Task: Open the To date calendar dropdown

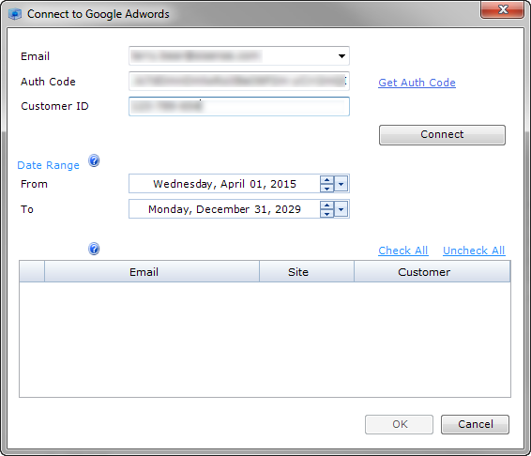Action: 341,209
